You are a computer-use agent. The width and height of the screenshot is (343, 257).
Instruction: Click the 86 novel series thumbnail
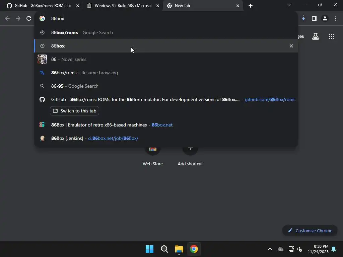tap(42, 59)
